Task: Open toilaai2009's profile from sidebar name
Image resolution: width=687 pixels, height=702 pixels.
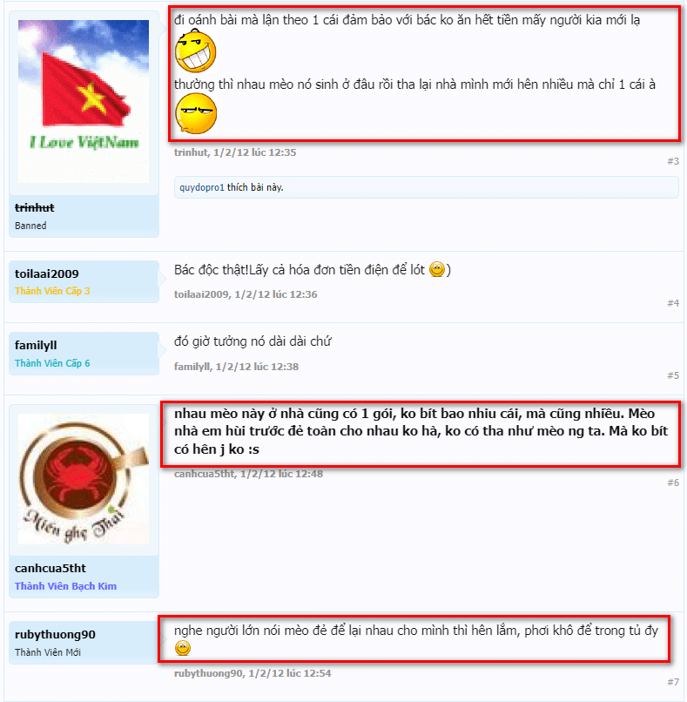Action: tap(46, 273)
